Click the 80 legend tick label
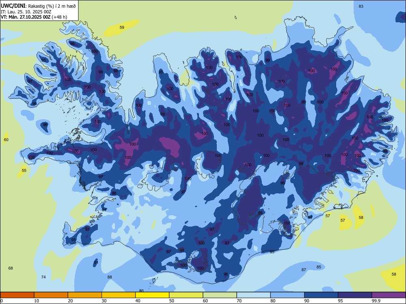The height and width of the screenshot is (304, 406). pos(273,301)
